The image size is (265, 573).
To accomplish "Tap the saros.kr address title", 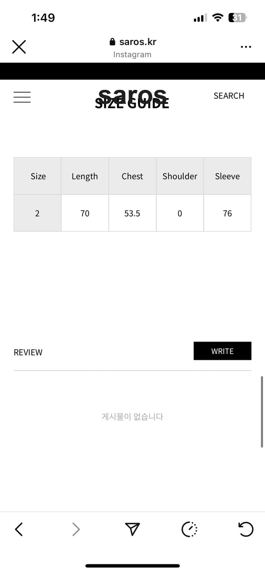I will click(138, 42).
